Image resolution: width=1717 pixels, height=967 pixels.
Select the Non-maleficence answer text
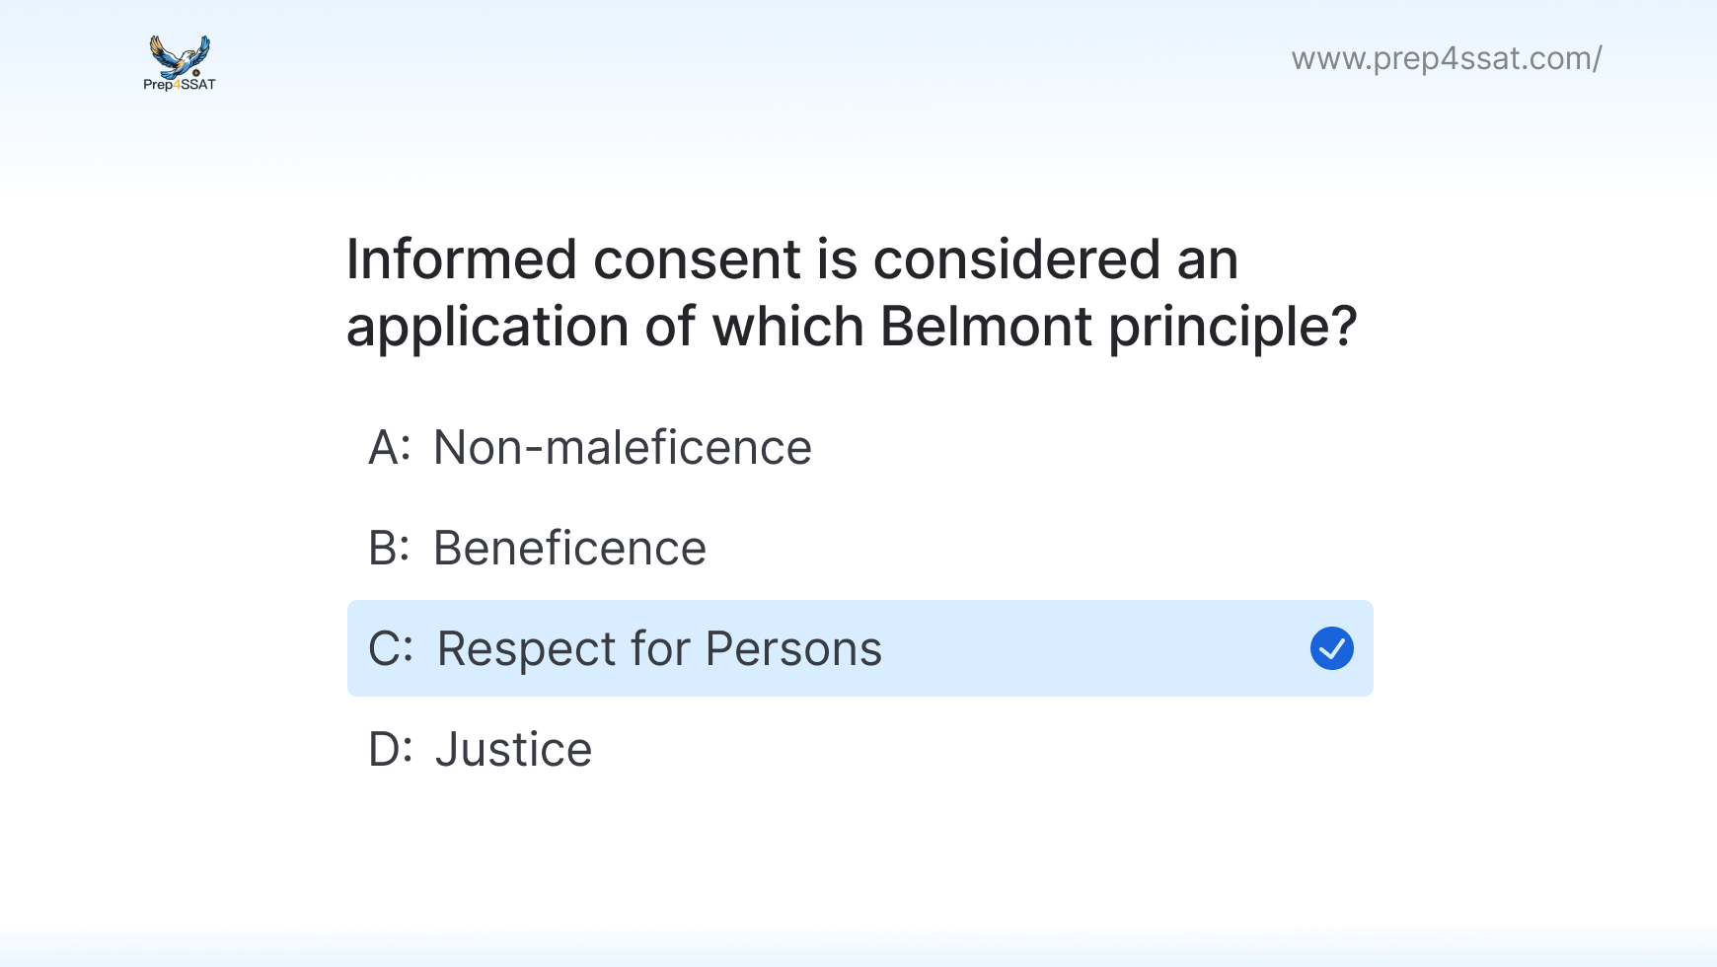pyautogui.click(x=622, y=447)
